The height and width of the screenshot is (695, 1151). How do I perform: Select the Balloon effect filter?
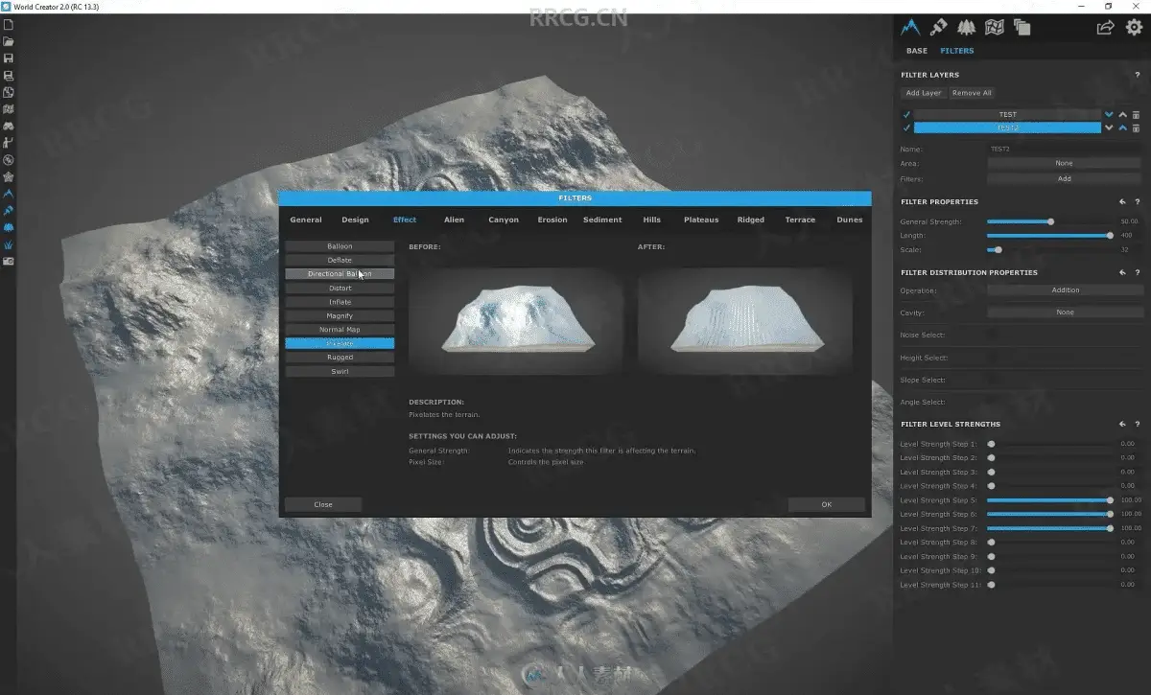[340, 246]
